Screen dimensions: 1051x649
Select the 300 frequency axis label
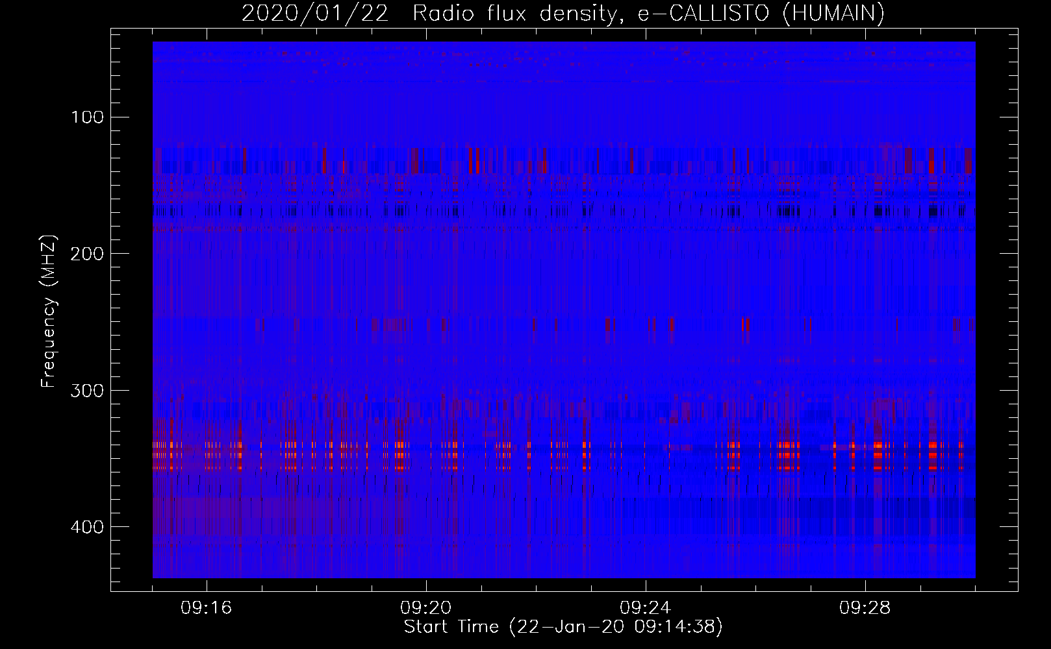[87, 390]
